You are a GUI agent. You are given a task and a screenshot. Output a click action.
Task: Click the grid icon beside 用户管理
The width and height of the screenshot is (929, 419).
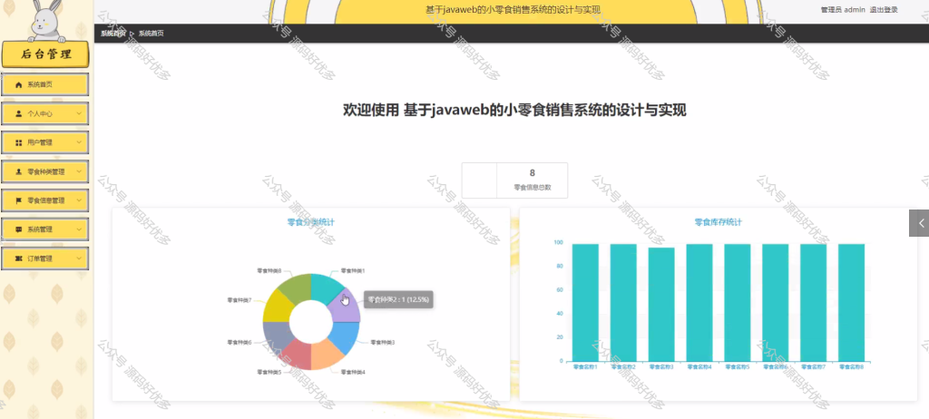click(x=18, y=142)
